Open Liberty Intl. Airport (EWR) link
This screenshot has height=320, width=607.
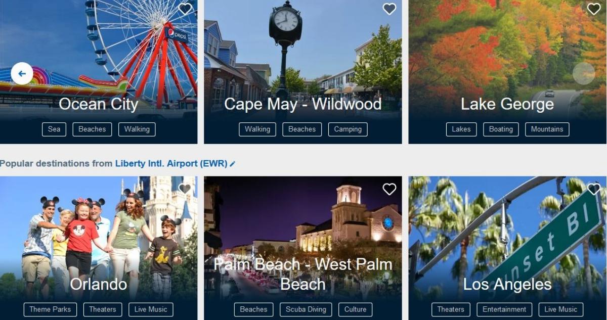coord(171,163)
